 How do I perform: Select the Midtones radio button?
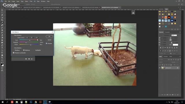click(24, 50)
